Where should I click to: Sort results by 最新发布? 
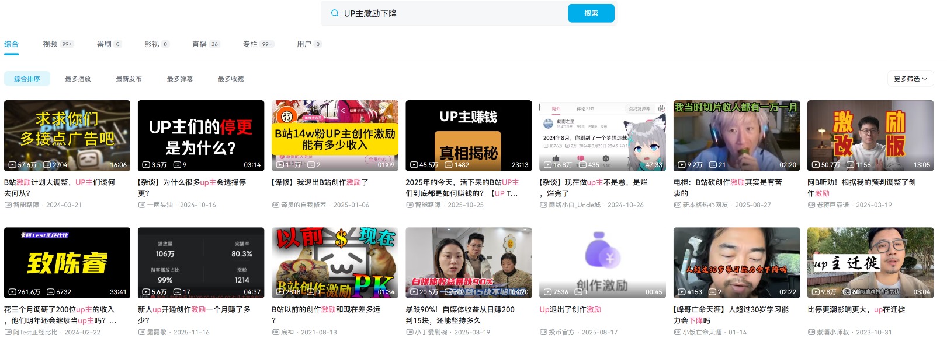click(129, 79)
